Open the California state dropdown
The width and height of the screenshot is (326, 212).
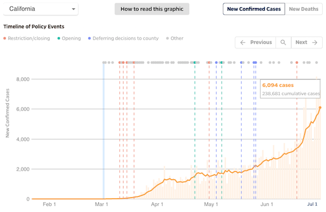(41, 9)
